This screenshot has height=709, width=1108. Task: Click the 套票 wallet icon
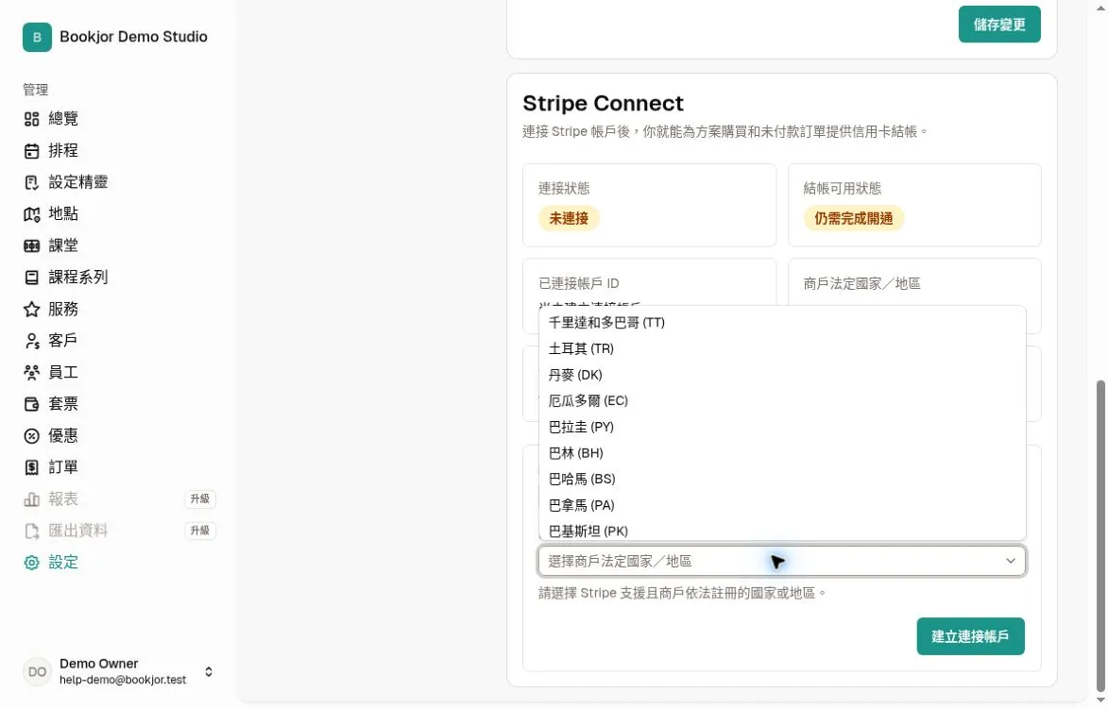tap(31, 404)
